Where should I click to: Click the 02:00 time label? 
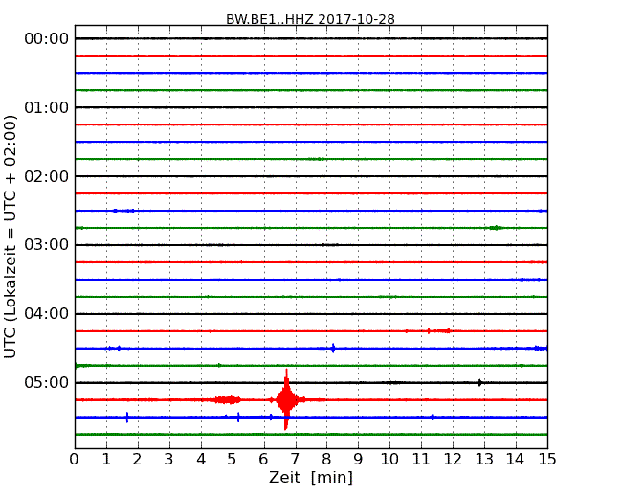pos(47,176)
